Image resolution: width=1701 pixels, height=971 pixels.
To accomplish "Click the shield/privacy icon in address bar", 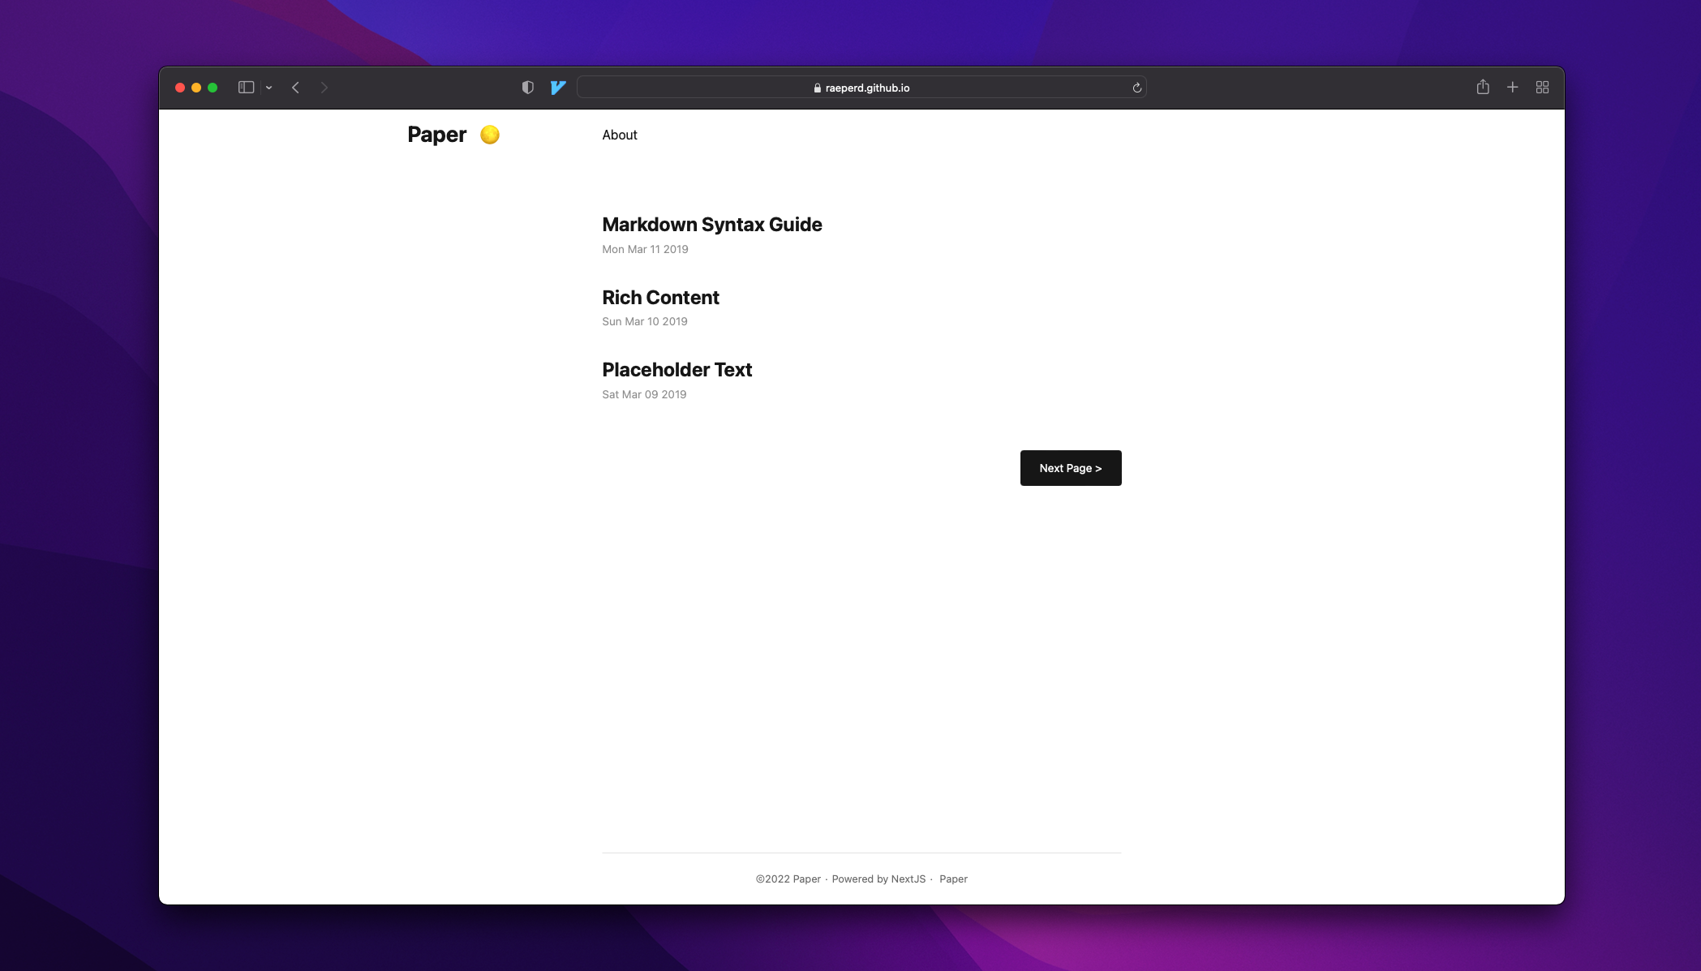I will coord(528,87).
